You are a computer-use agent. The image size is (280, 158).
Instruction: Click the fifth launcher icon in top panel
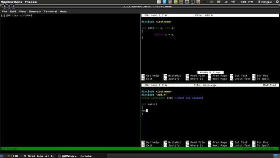tap(181, 2)
